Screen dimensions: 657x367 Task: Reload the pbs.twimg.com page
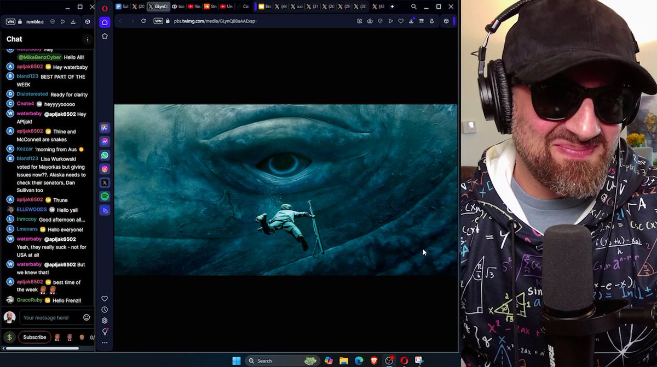(x=143, y=21)
